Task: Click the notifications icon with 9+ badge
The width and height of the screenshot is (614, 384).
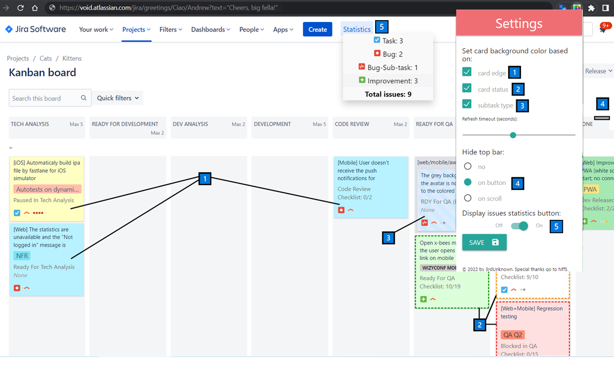Action: pyautogui.click(x=602, y=30)
